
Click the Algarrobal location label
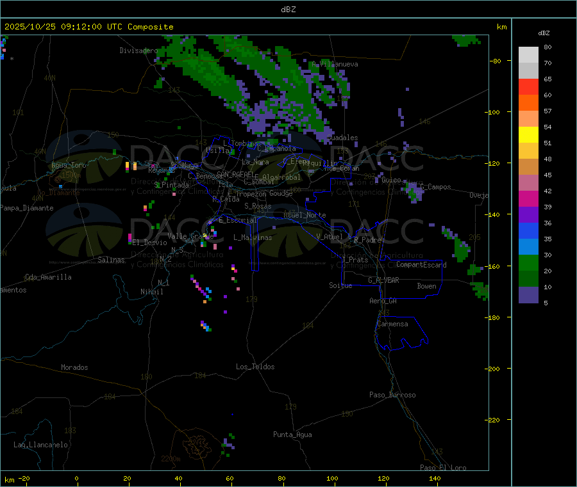coord(281,177)
